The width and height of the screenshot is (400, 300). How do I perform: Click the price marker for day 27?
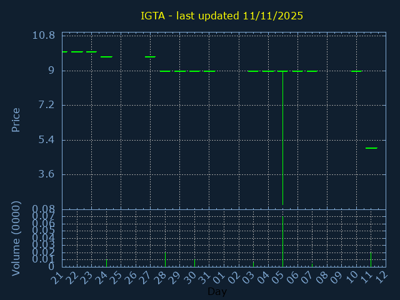[150, 57]
